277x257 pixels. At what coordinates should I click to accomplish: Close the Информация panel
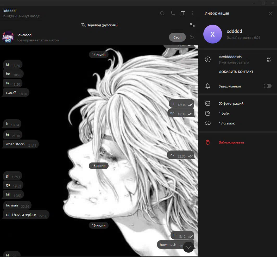tap(270, 14)
